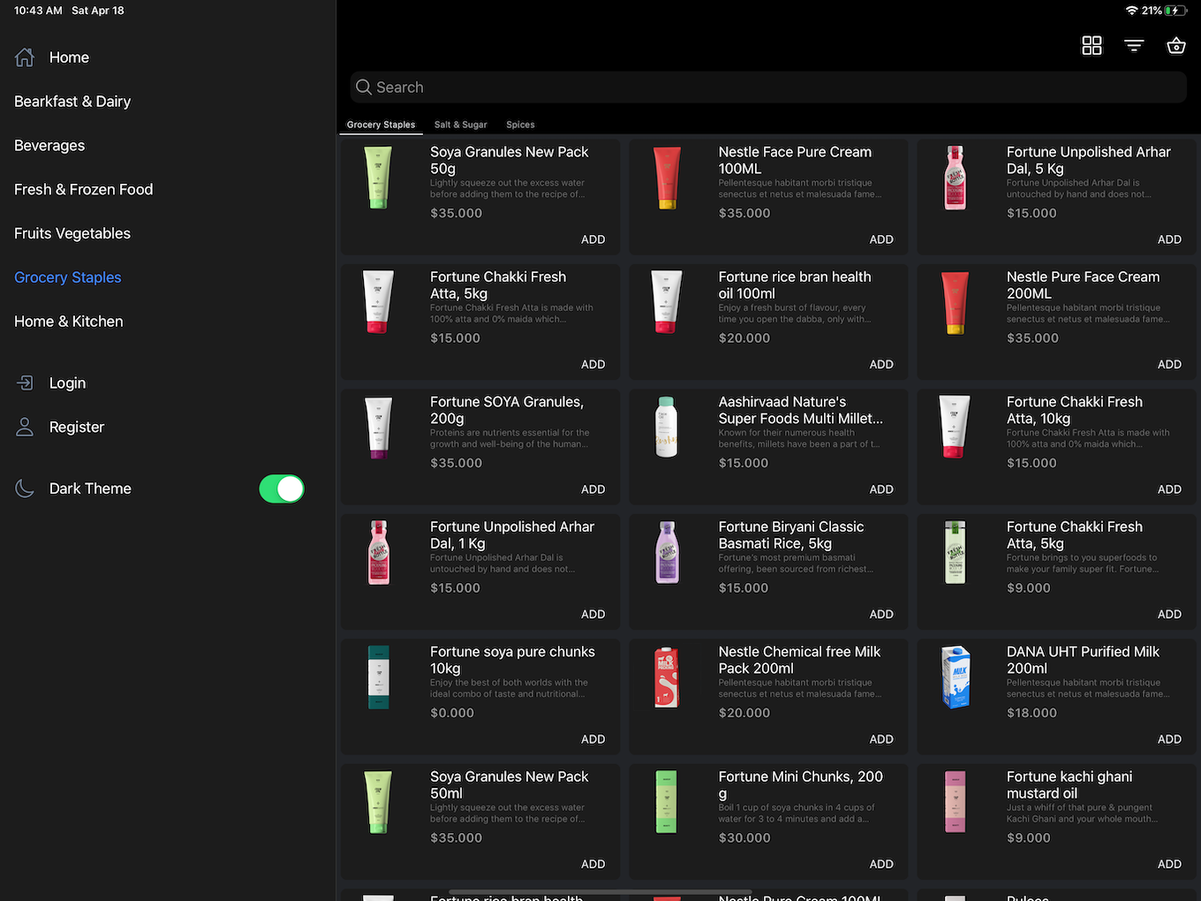The image size is (1201, 901).
Task: Click the search magnifier icon
Action: [364, 87]
